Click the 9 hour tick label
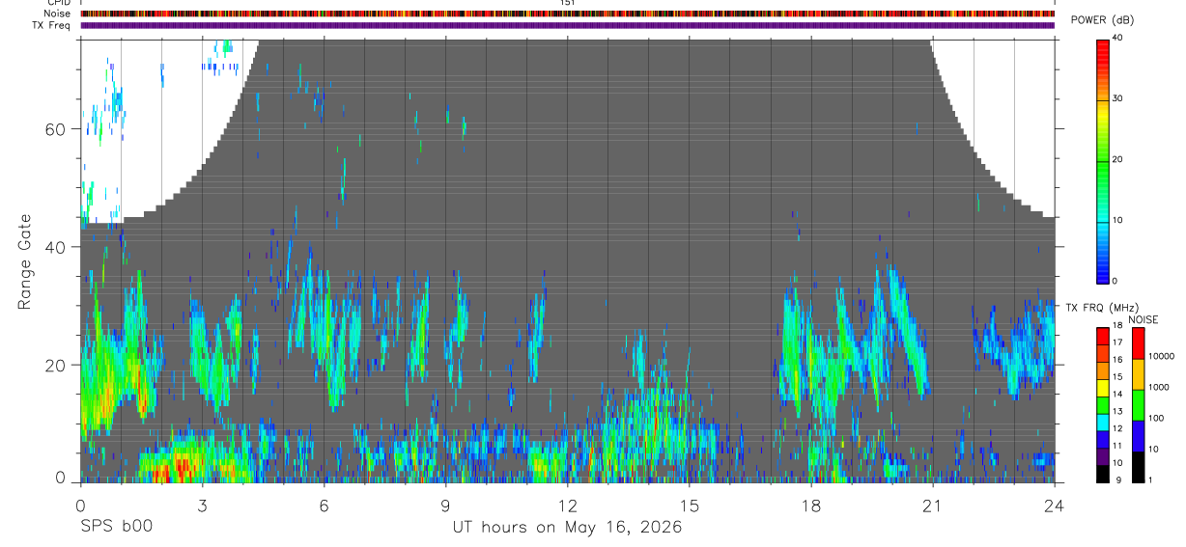This screenshot has height=547, width=1186. pyautogui.click(x=445, y=505)
